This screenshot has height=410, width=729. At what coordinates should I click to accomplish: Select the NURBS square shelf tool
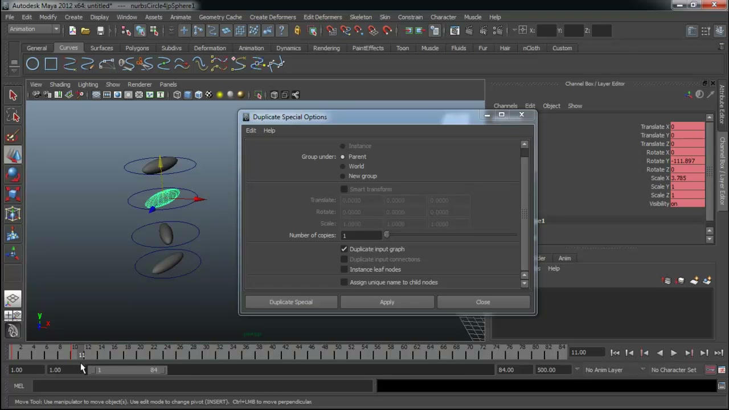51,64
